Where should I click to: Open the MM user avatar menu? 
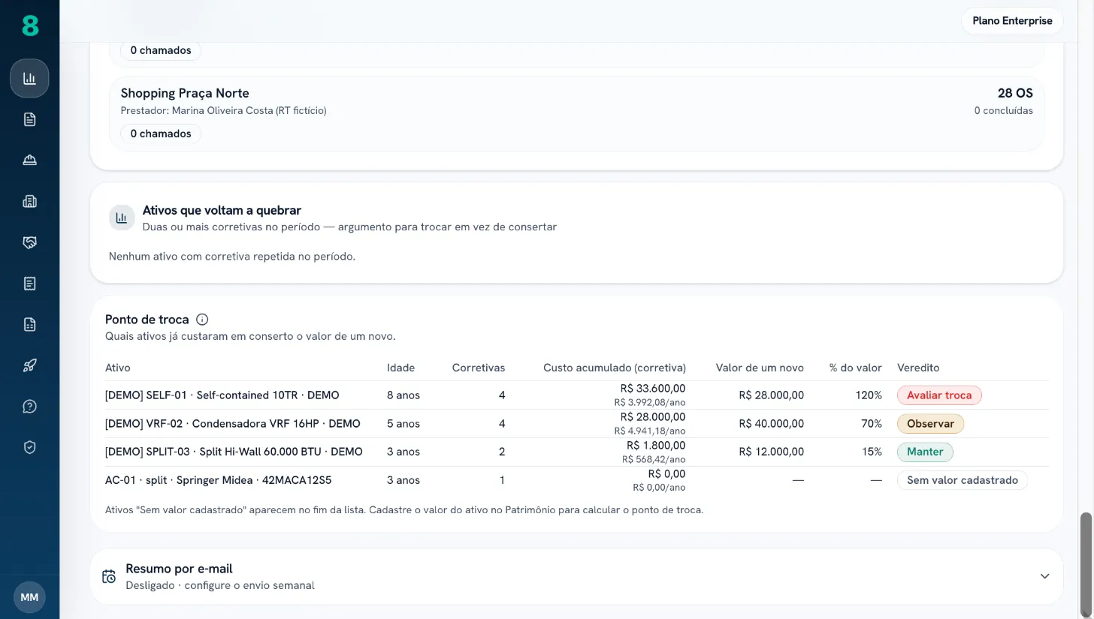click(x=29, y=597)
